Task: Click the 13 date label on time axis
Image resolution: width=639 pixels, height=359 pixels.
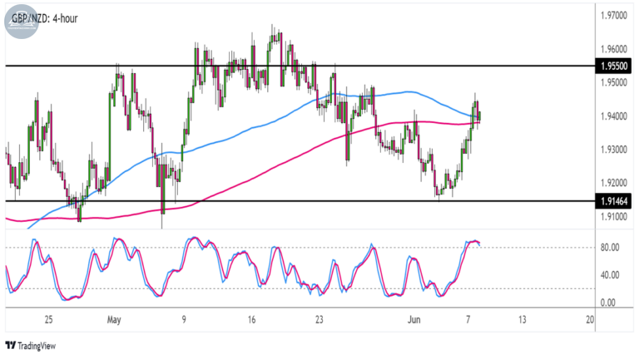Action: [522, 319]
